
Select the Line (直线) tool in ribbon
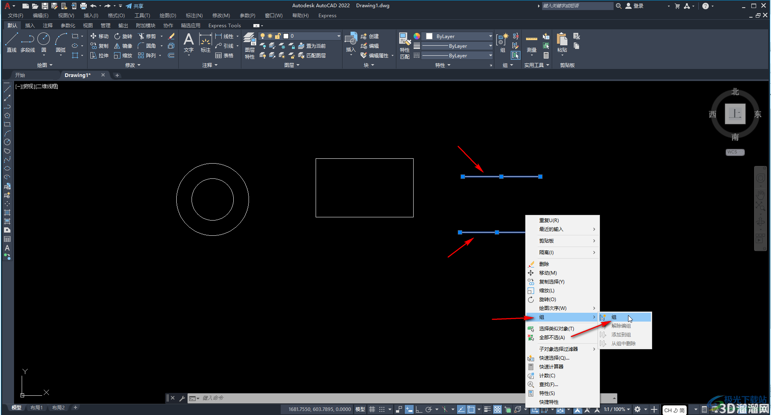point(12,43)
